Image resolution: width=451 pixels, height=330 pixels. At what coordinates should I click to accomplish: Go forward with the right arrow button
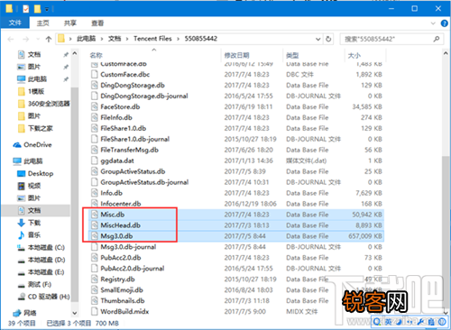tap(26, 39)
